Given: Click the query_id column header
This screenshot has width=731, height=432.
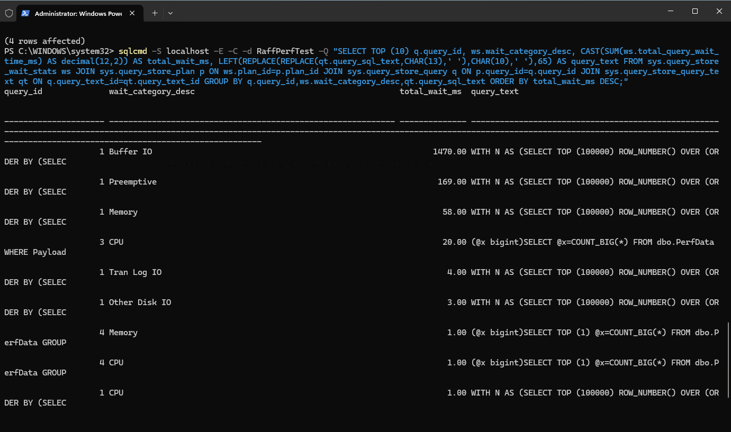Looking at the screenshot, I should point(23,91).
